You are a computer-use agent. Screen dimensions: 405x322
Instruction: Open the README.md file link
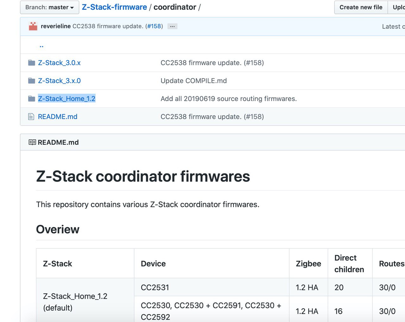[x=58, y=117]
